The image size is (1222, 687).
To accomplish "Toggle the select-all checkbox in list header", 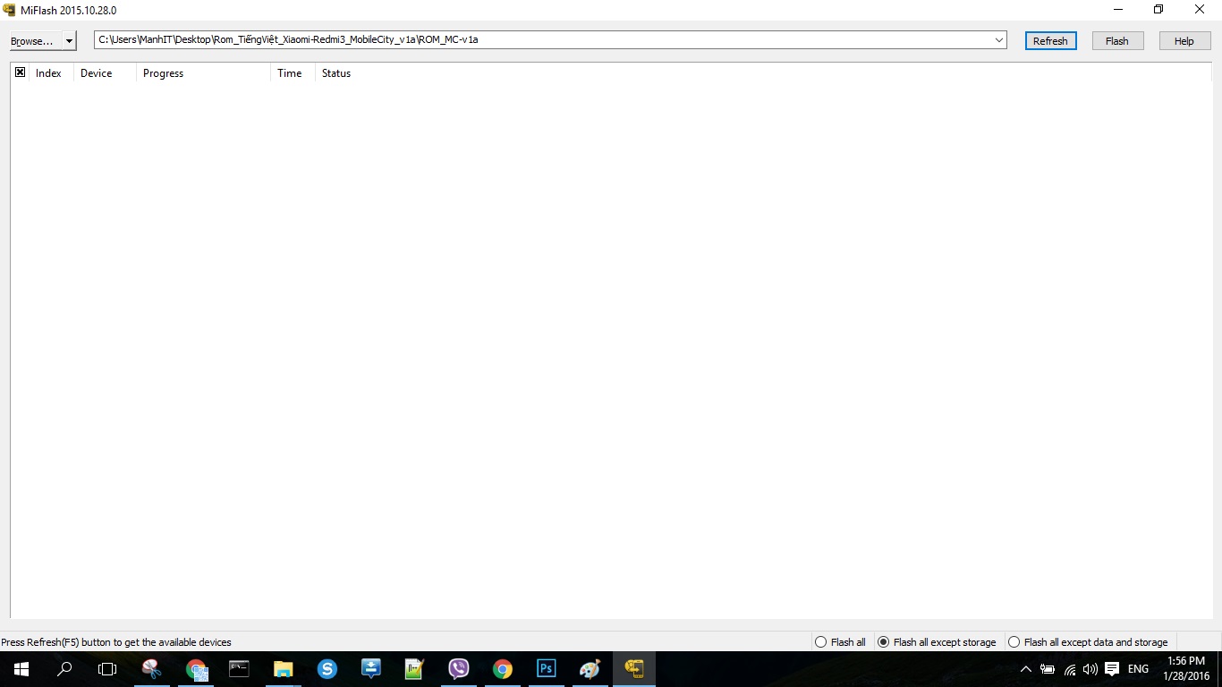I will tap(20, 72).
